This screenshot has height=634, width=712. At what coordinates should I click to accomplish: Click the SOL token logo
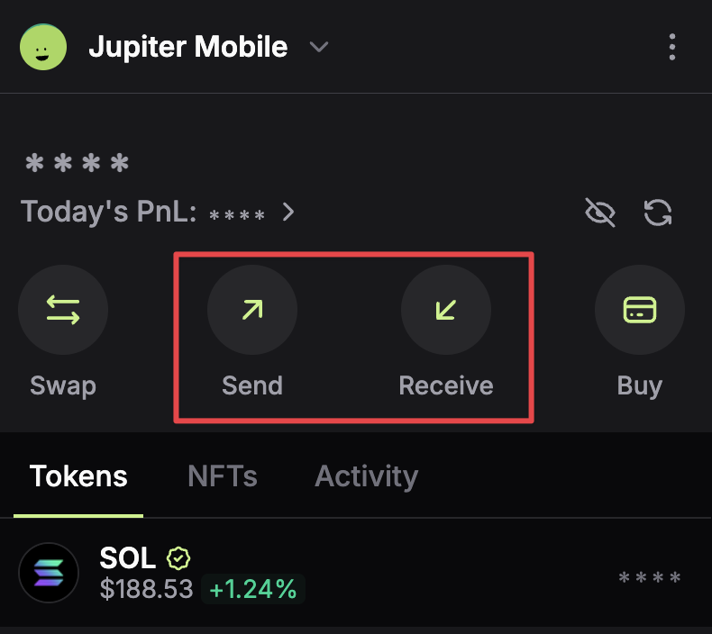tap(49, 573)
